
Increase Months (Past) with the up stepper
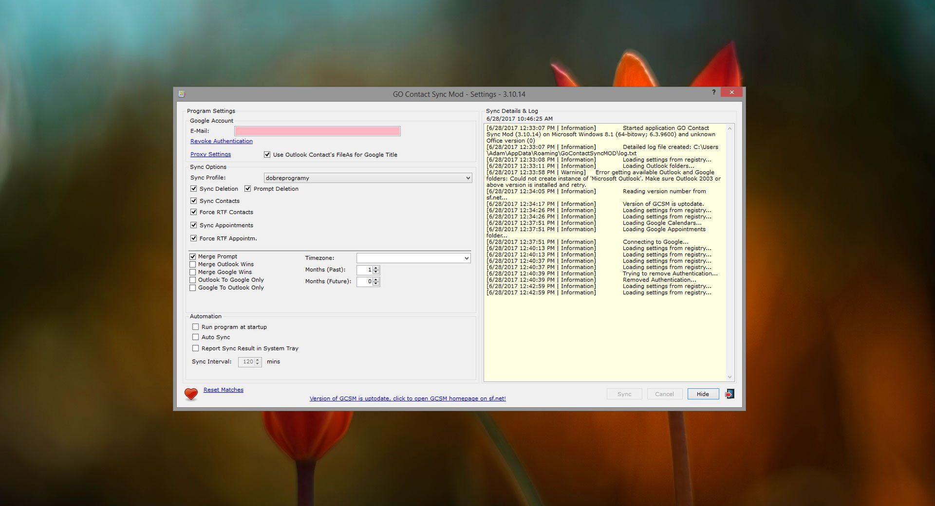click(375, 268)
